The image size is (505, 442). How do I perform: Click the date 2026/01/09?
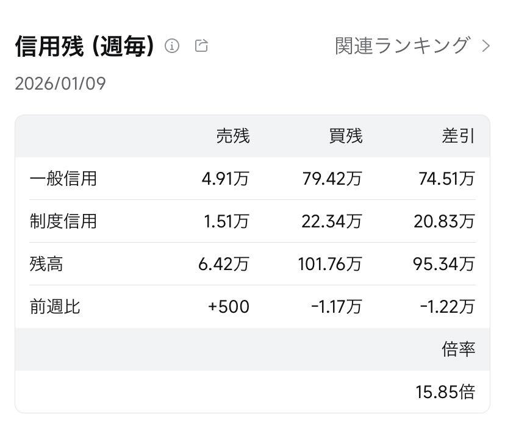pyautogui.click(x=59, y=84)
